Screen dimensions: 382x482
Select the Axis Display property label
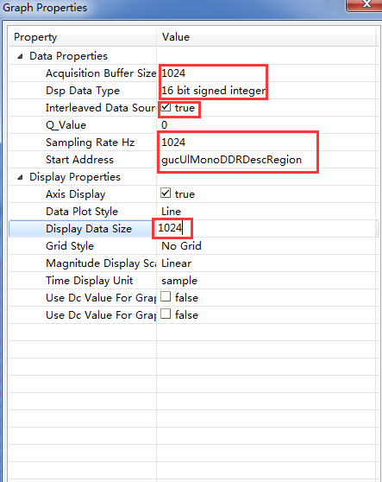click(x=76, y=194)
